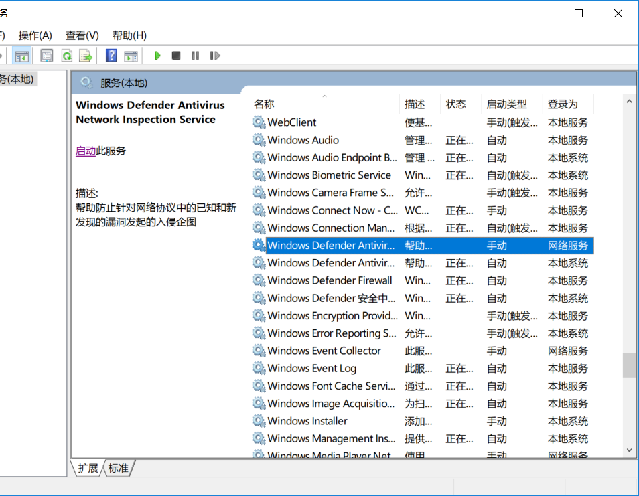Select the WebClient service row
This screenshot has height=496, width=639.
[x=422, y=122]
